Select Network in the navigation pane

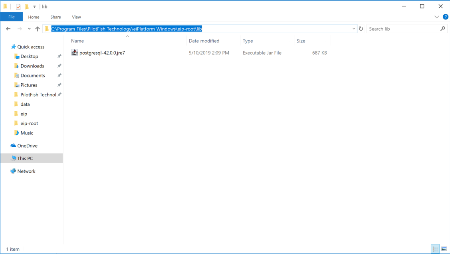coord(26,171)
